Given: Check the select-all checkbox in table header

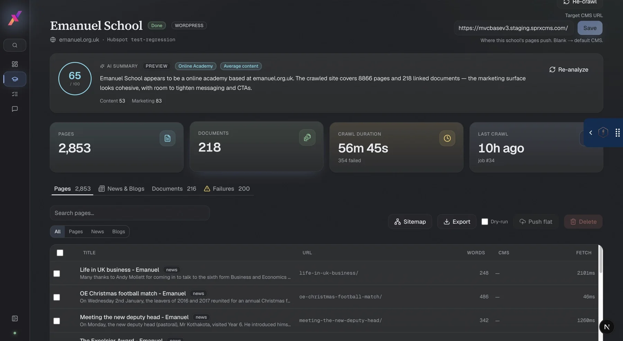Looking at the screenshot, I should pyautogui.click(x=60, y=253).
